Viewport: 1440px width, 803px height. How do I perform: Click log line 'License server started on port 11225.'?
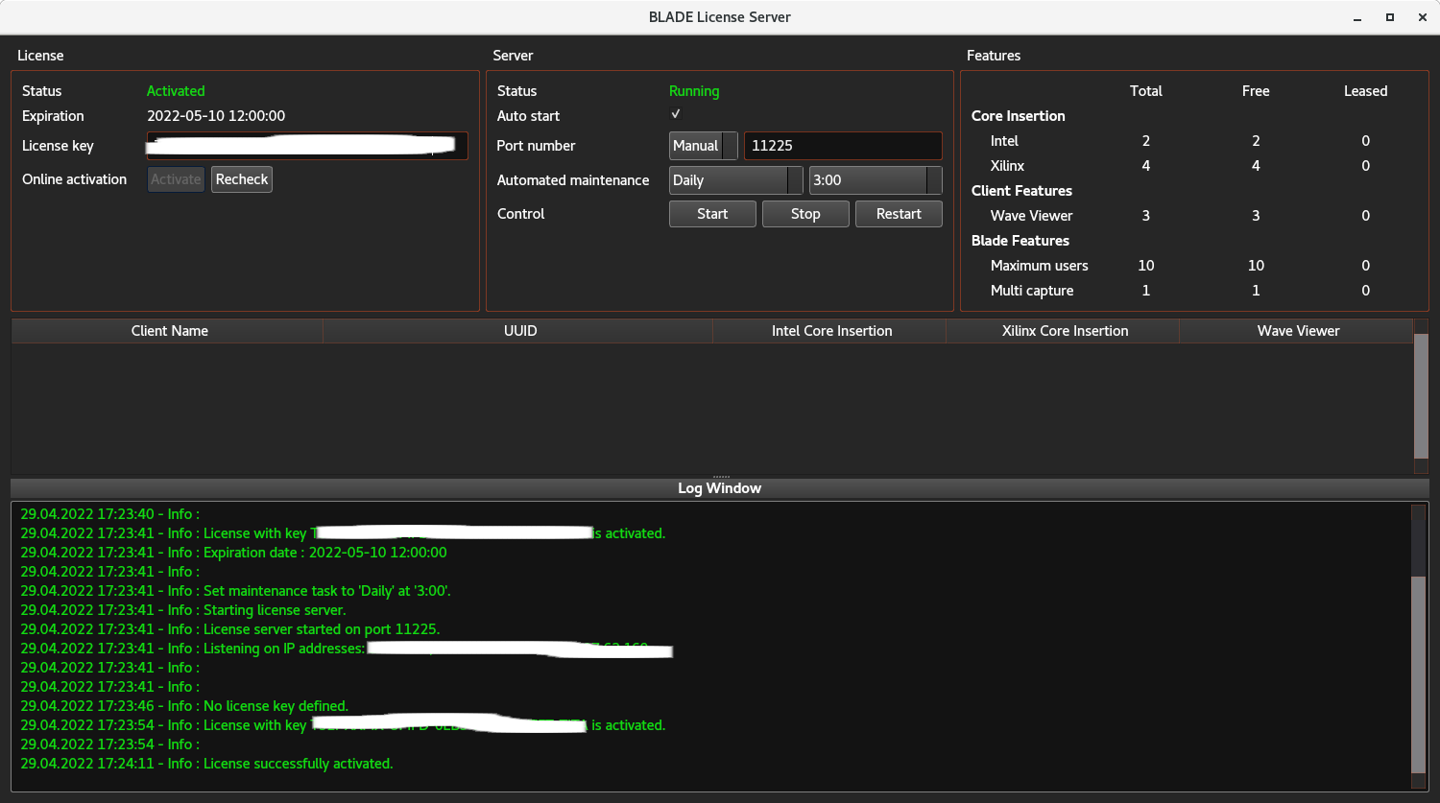pyautogui.click(x=230, y=629)
